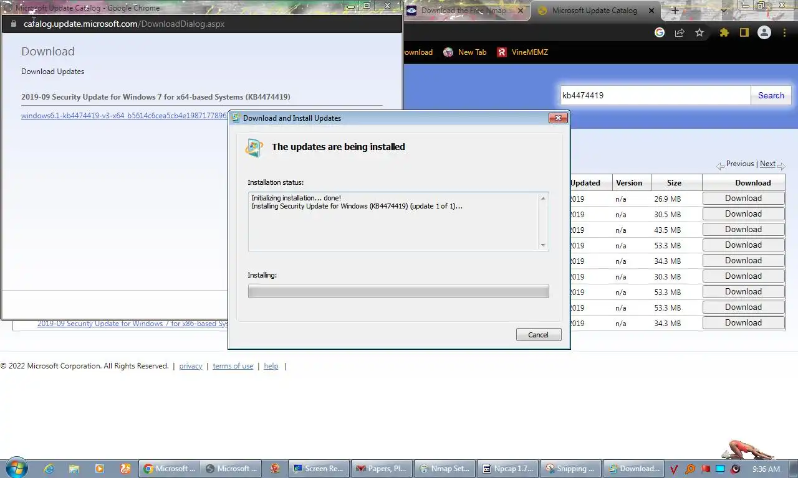Switch to Screen Re... taskbar window
Screen dimensions: 798x478
(317, 469)
